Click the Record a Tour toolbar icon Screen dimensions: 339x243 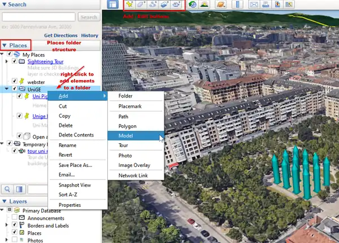coord(177,5)
